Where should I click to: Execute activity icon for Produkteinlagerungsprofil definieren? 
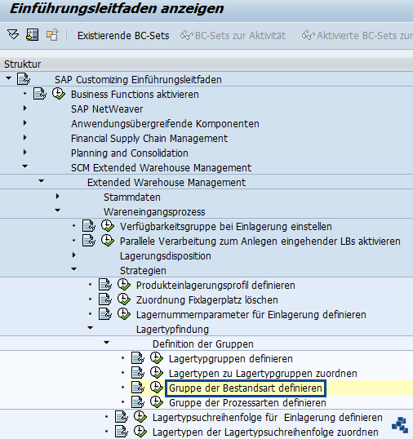[x=124, y=285]
